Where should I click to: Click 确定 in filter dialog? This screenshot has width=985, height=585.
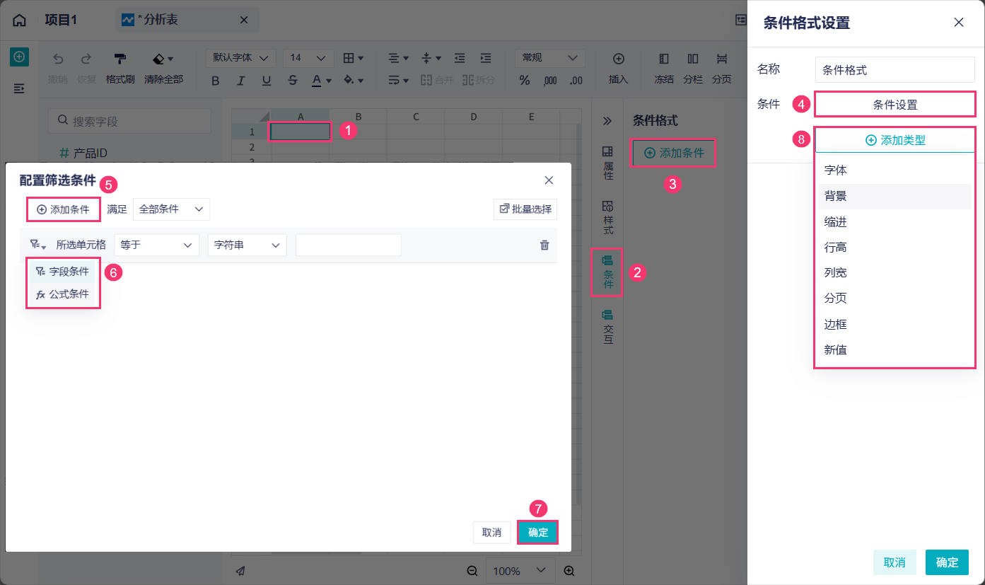[x=538, y=533]
